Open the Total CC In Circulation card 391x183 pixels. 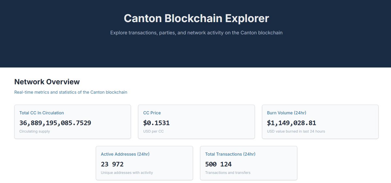point(73,122)
